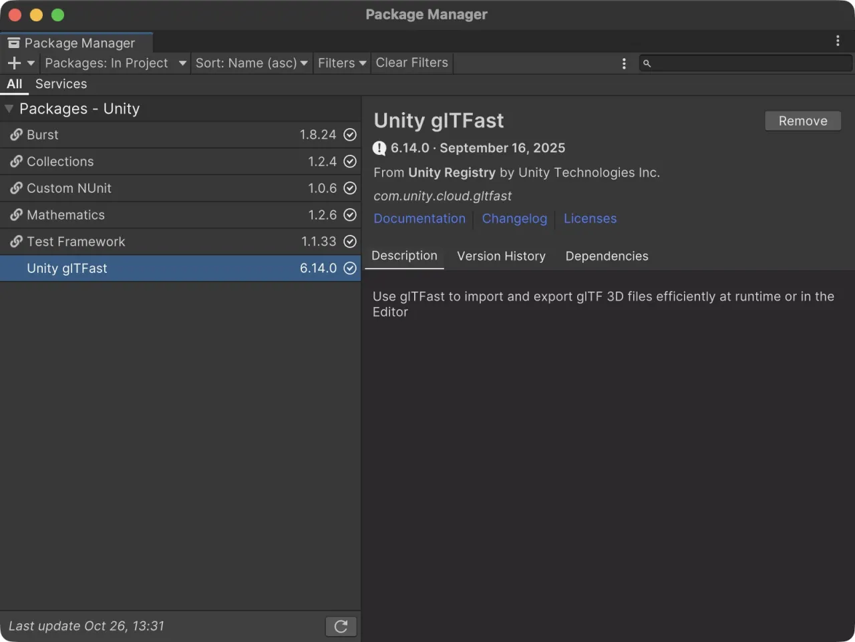This screenshot has width=855, height=642.
Task: Click the package search field
Action: coord(745,63)
